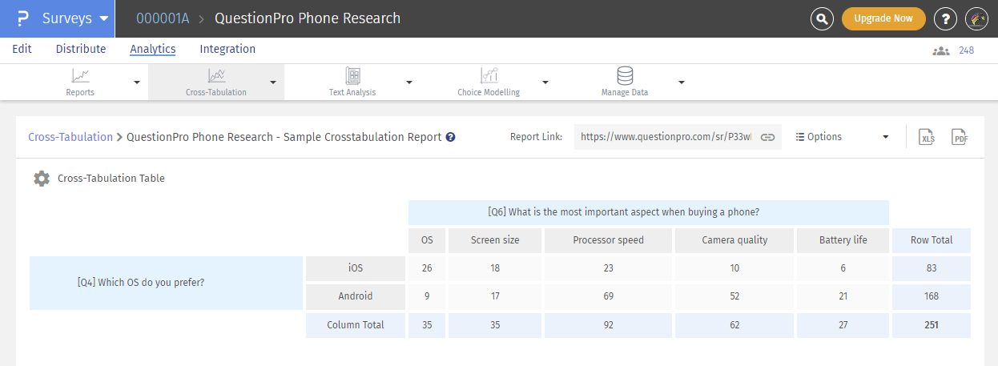This screenshot has height=366, width=998.
Task: Open Cross-Tabulation Table settings gear
Action: pos(42,179)
